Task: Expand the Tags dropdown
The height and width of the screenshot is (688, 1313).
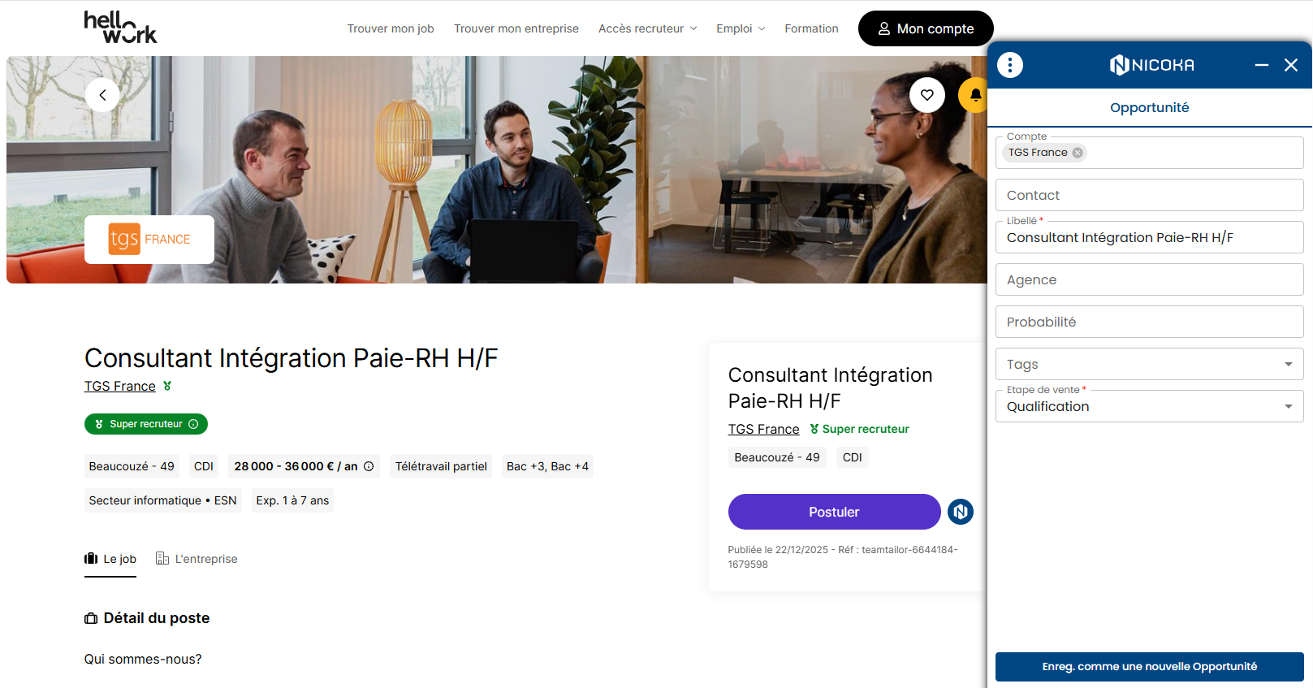Action: click(1150, 364)
